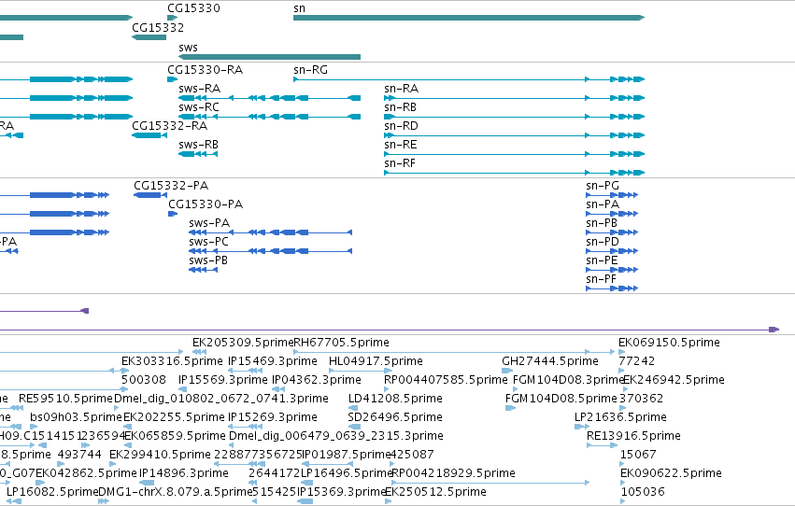Select the sn gene label in the top track

299,8
